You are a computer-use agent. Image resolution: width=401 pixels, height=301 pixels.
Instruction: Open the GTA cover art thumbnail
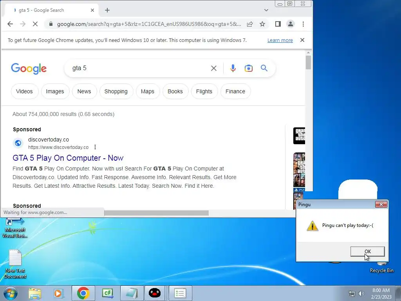click(x=299, y=170)
